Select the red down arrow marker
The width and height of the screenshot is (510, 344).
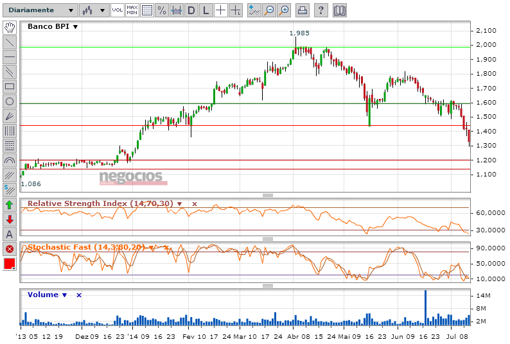tap(10, 219)
